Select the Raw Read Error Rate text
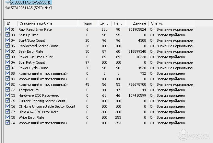The height and width of the screenshot is (143, 213). 35,29
